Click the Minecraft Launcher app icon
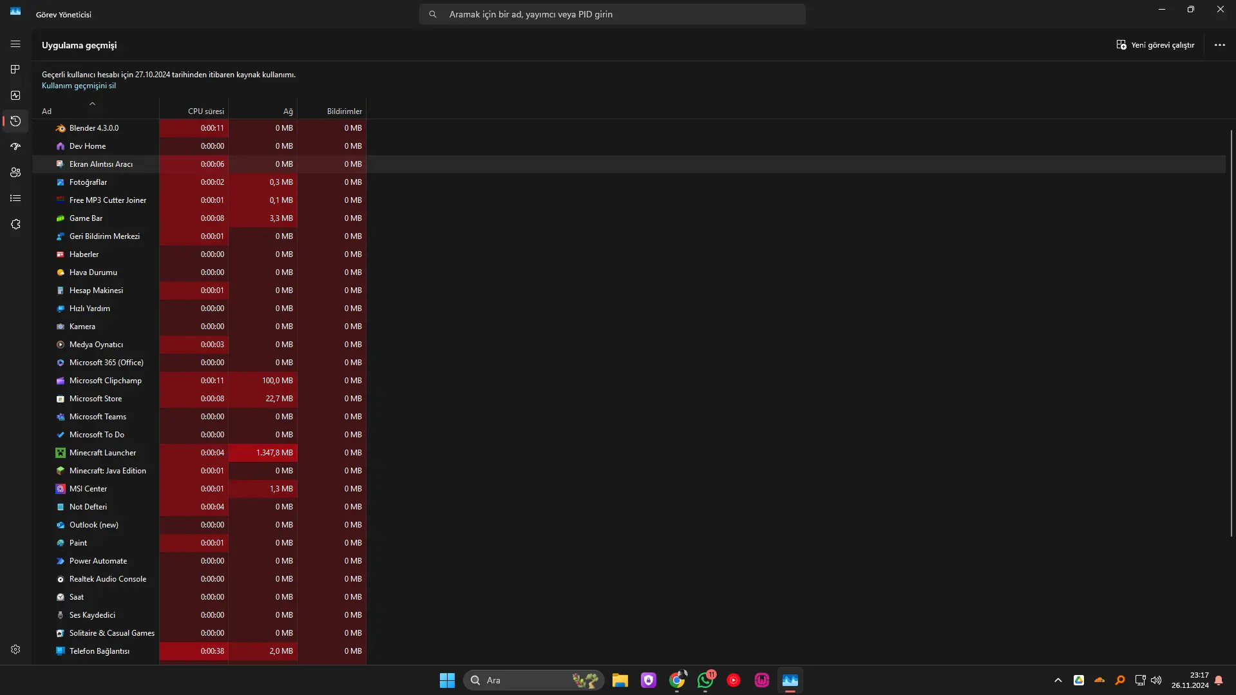The height and width of the screenshot is (695, 1236). 61,453
